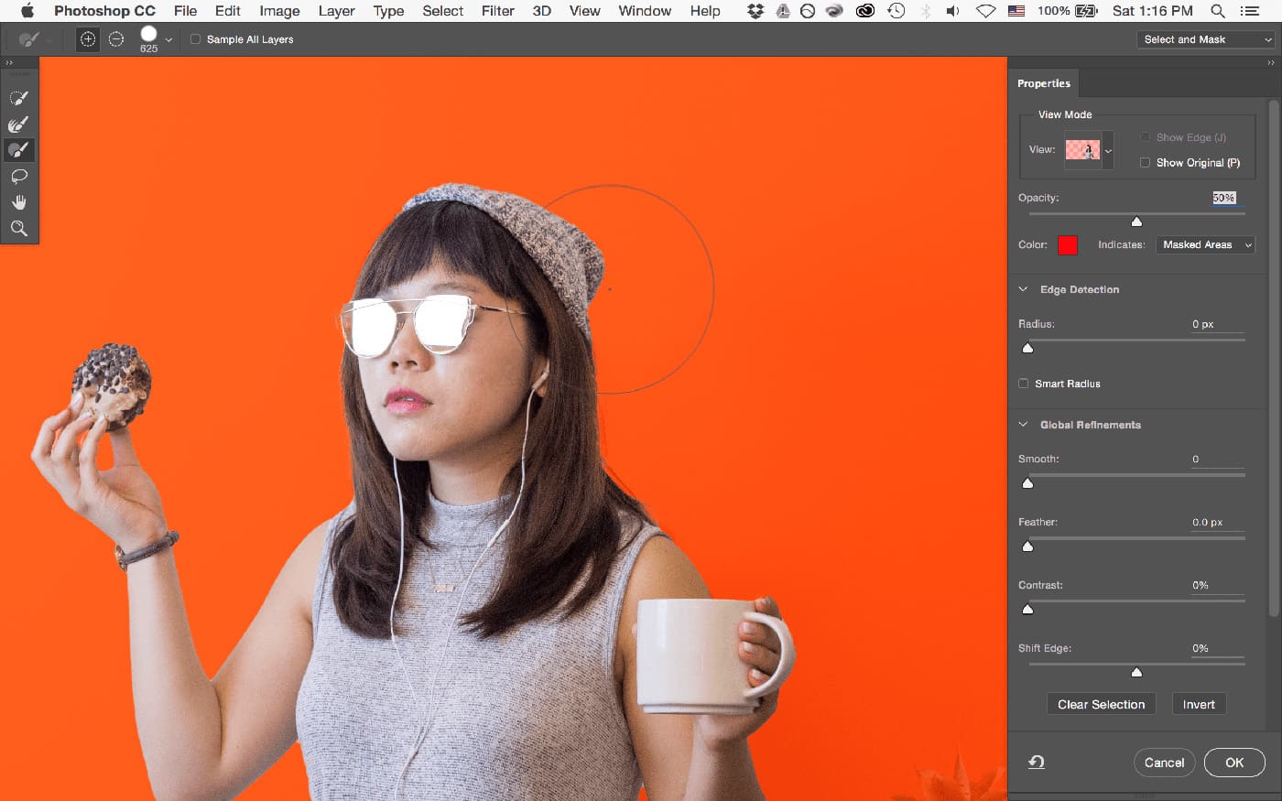Enable the Show Original (P) checkbox
Screen dimensions: 1282x801
(x=1145, y=162)
